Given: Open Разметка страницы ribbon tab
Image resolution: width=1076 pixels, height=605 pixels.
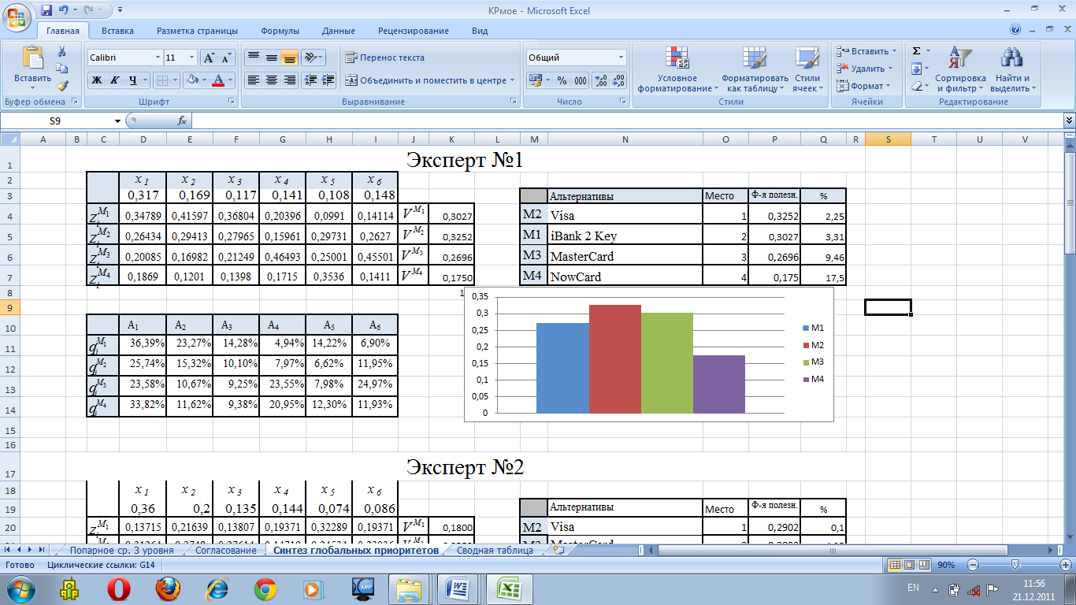Looking at the screenshot, I should pyautogui.click(x=197, y=31).
